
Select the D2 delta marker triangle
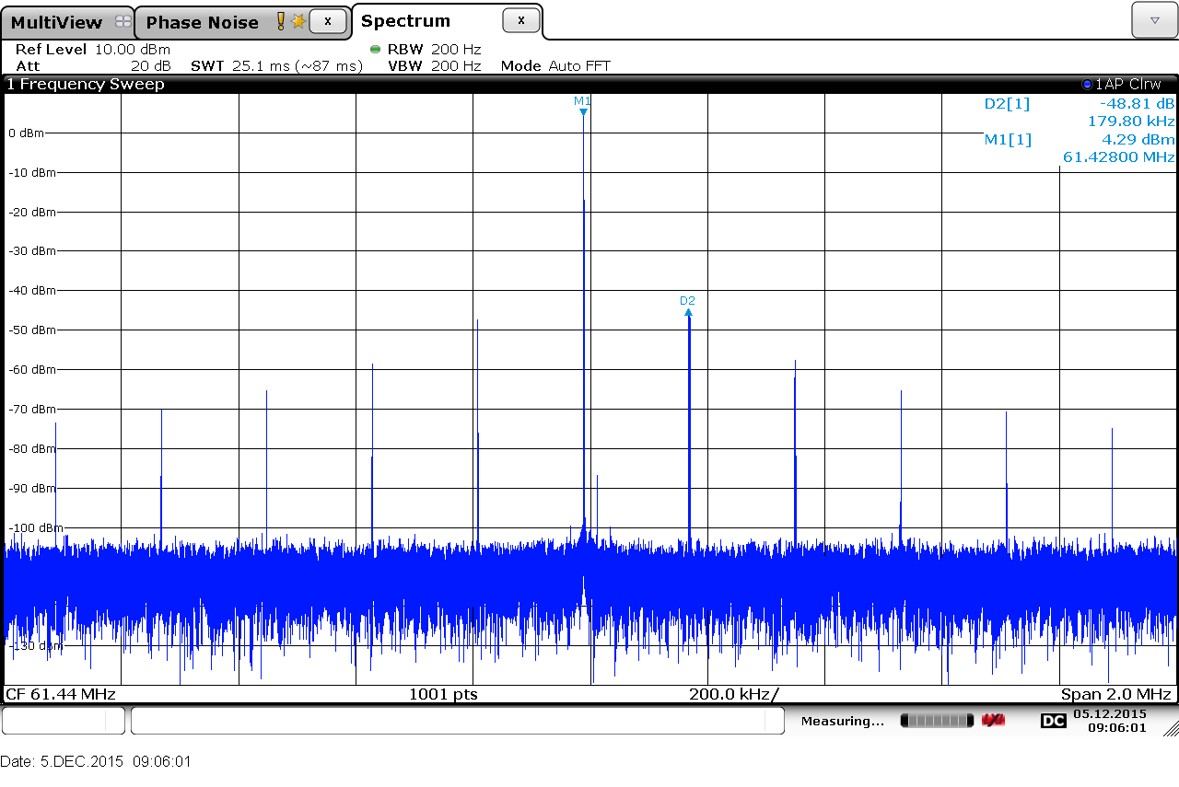688,313
